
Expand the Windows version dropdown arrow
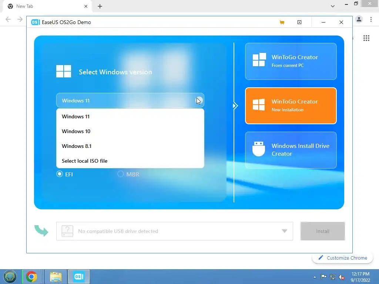199,101
